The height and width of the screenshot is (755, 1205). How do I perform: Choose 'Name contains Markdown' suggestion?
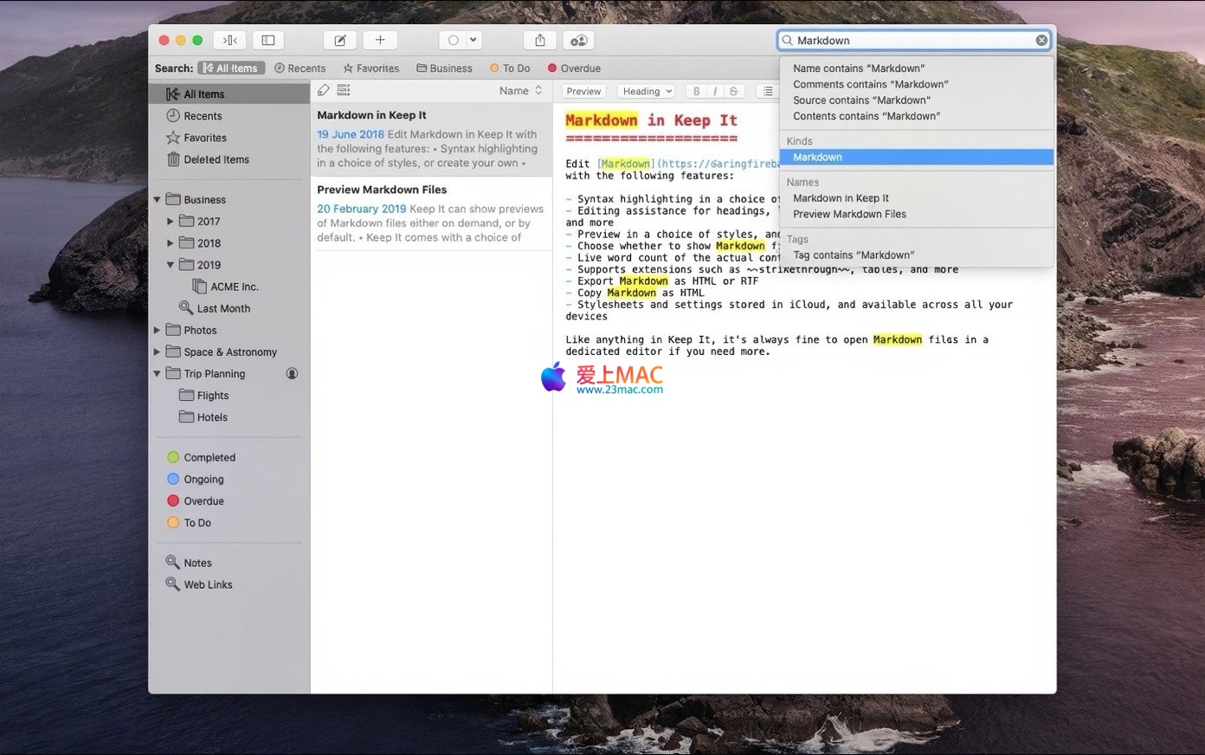tap(858, 68)
